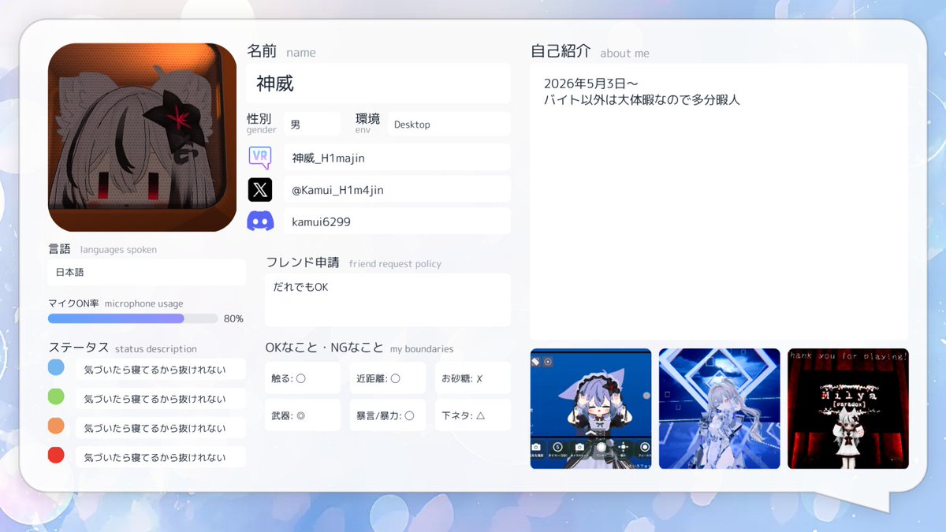This screenshot has width=946, height=532.
Task: Click the X (Twitter) logo icon
Action: click(x=260, y=189)
